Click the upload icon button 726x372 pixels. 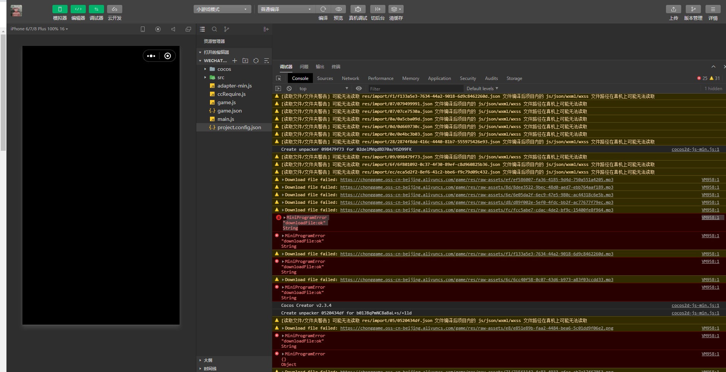tap(673, 9)
